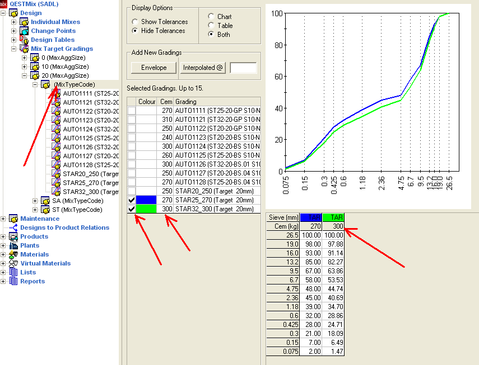Expand the Maintenance tree node
The height and width of the screenshot is (365, 479).
click(x=4, y=219)
